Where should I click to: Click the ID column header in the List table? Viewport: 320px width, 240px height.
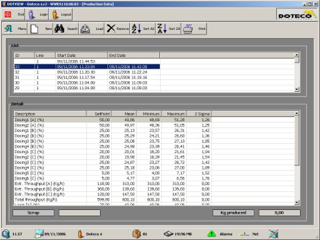[x=24, y=55]
